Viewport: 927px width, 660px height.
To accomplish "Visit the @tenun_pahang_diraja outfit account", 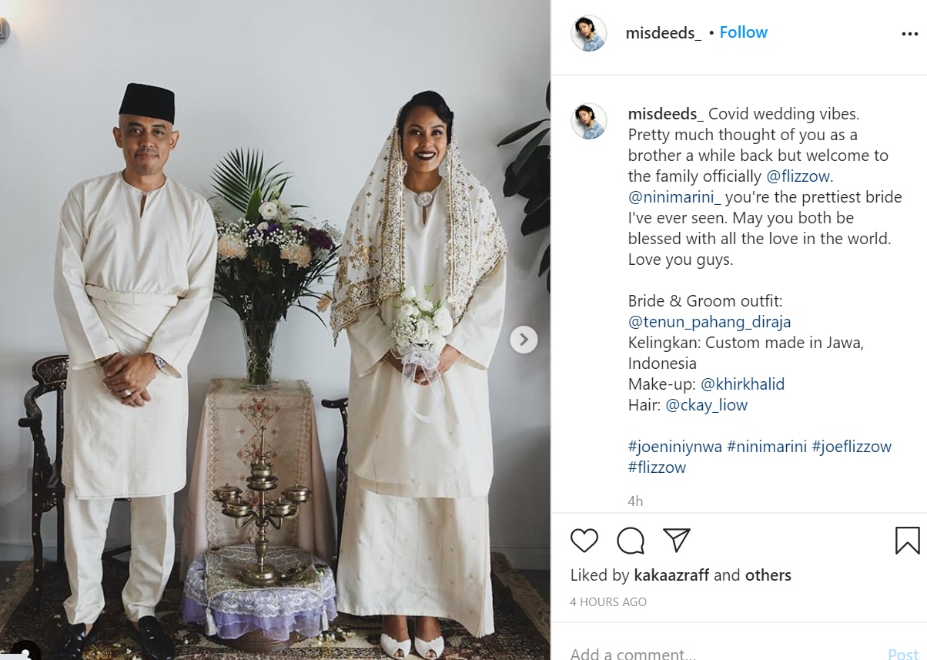I will coord(710,322).
